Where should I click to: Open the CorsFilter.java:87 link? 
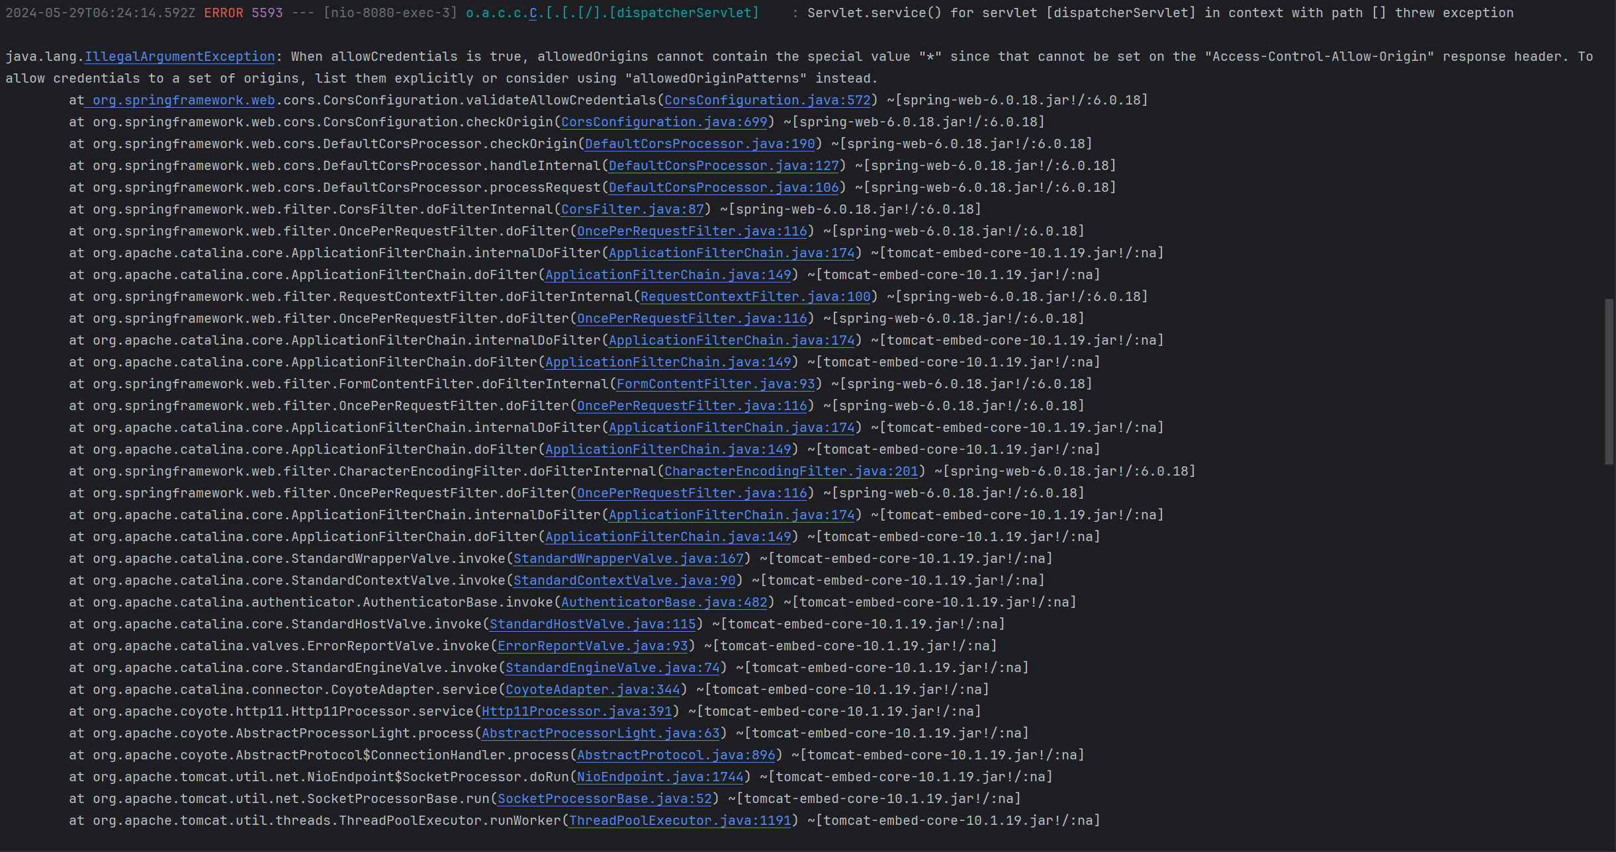click(x=632, y=210)
